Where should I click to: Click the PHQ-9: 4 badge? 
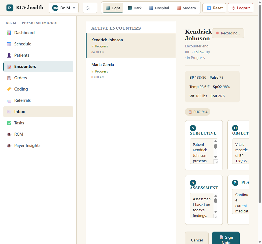coord(197,112)
